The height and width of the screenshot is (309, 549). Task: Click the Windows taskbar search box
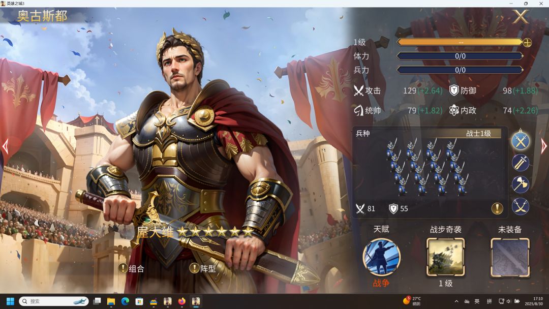click(x=53, y=301)
